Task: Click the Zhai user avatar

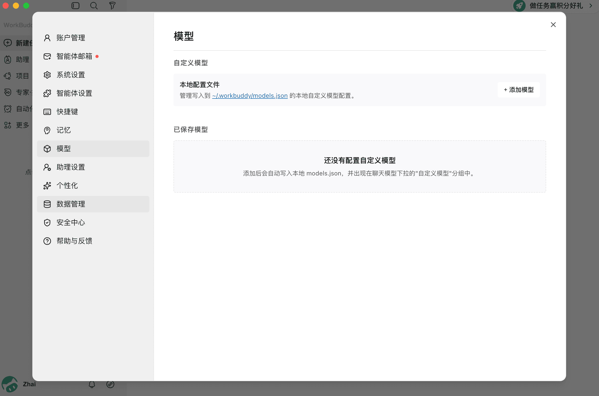Action: pyautogui.click(x=9, y=384)
